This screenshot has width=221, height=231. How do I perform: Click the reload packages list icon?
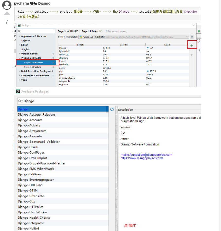tap(112, 109)
